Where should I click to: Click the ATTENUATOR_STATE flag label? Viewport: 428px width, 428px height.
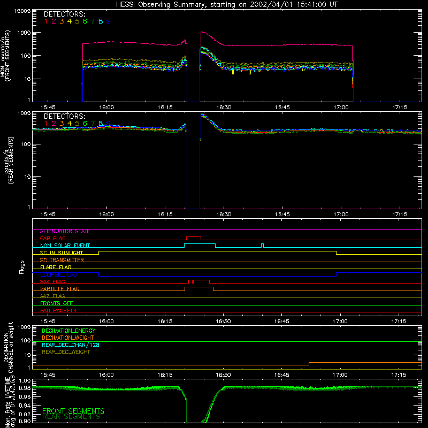[65, 232]
